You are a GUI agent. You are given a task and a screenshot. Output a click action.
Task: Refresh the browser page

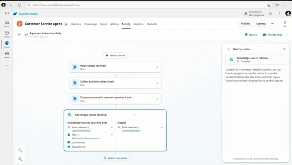pyautogui.click(x=20, y=5)
